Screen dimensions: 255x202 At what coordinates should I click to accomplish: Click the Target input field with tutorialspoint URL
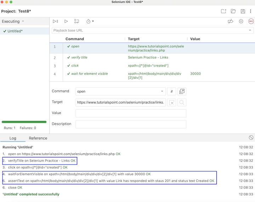pyautogui.click(x=120, y=103)
